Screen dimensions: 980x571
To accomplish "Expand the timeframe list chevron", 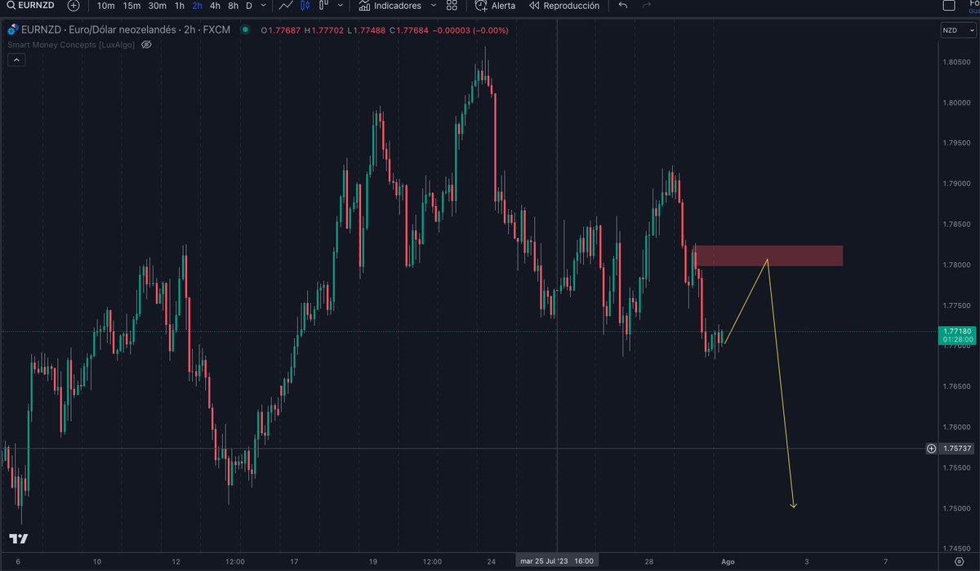I will click(x=263, y=6).
